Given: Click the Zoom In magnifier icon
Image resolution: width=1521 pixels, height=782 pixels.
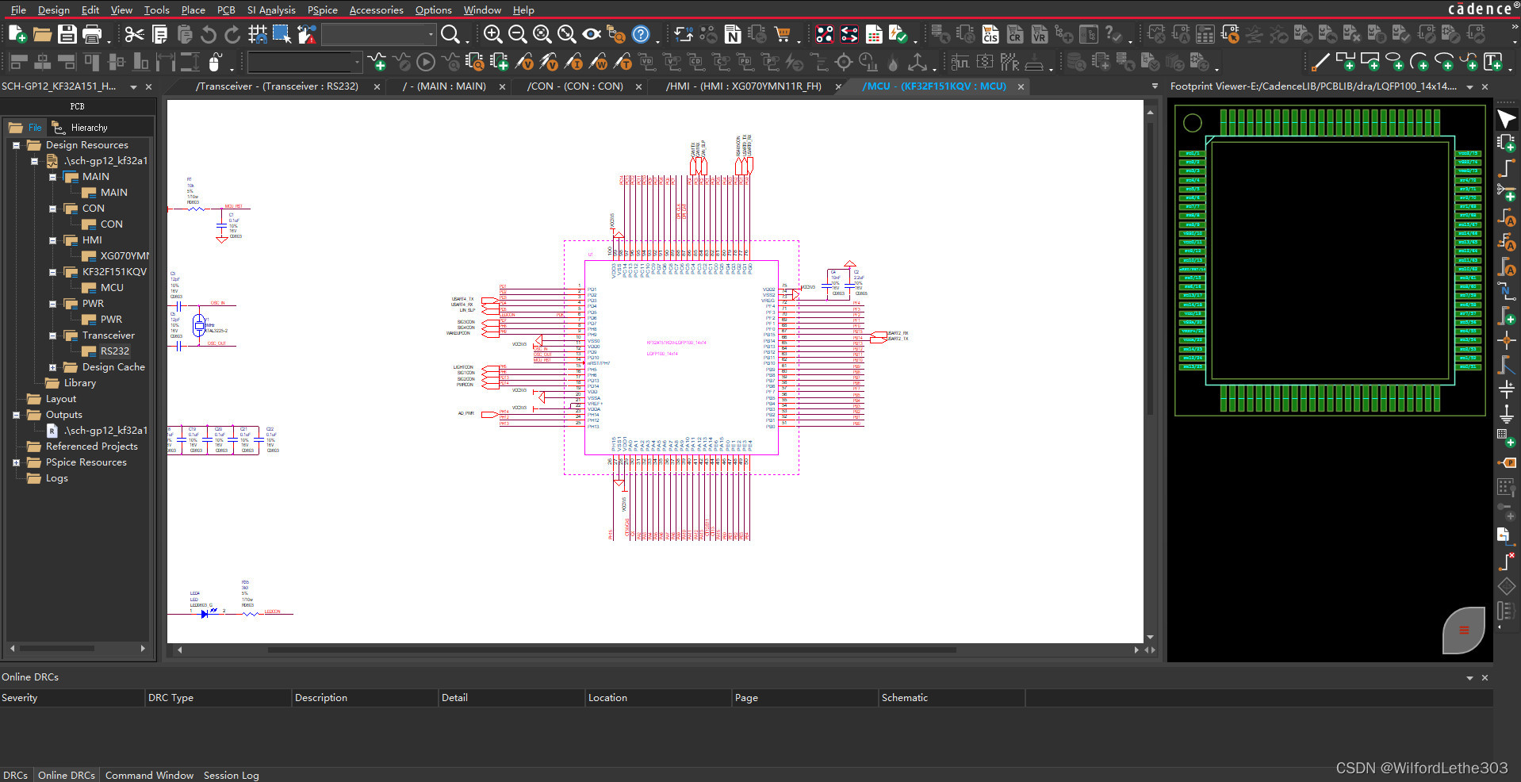Looking at the screenshot, I should [x=492, y=34].
